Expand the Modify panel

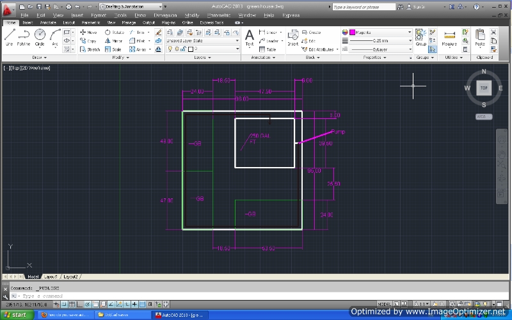point(120,58)
